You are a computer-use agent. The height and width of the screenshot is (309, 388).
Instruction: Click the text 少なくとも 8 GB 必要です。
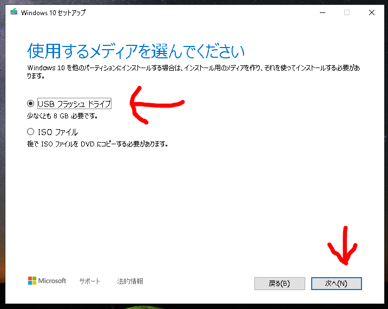(x=62, y=116)
